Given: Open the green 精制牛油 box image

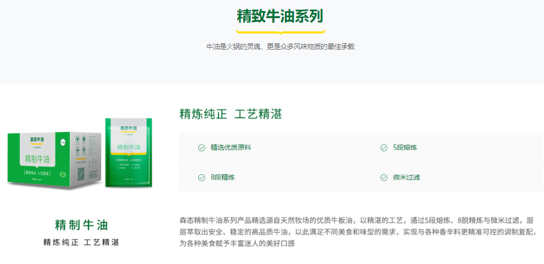Looking at the screenshot, I should tap(55, 160).
